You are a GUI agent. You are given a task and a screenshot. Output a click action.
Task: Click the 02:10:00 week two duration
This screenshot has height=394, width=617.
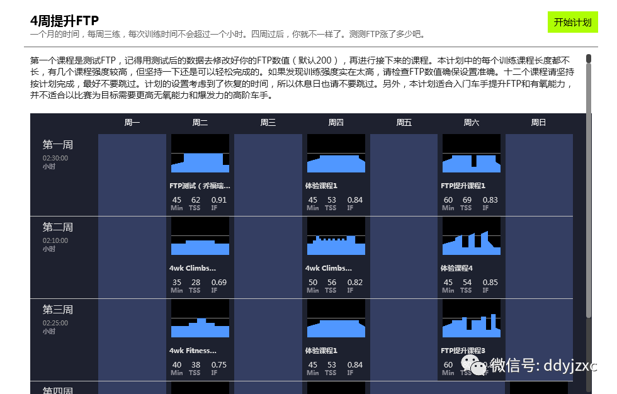(x=55, y=240)
